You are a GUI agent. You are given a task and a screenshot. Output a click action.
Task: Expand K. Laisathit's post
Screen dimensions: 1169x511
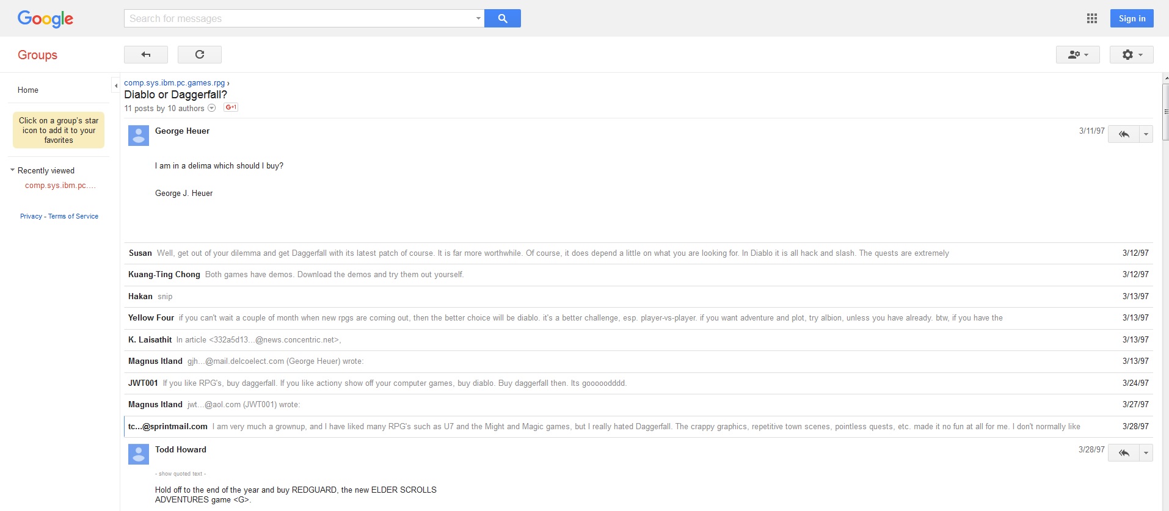[638, 340]
